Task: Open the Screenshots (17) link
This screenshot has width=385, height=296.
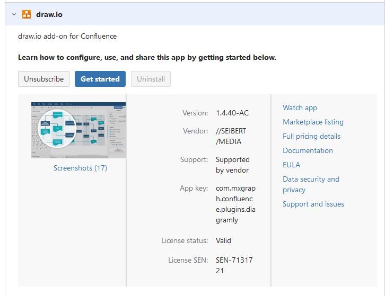Action: [x=80, y=168]
